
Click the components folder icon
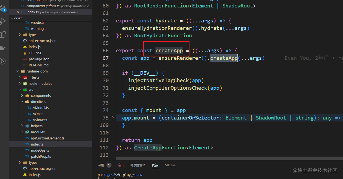pyautogui.click(x=27, y=96)
